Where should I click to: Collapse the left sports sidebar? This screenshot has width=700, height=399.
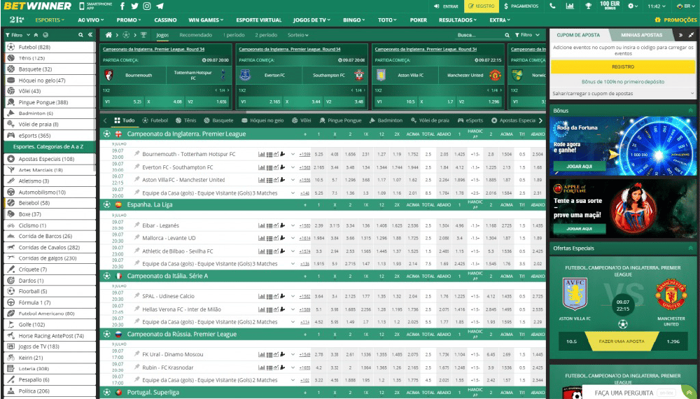[90, 35]
